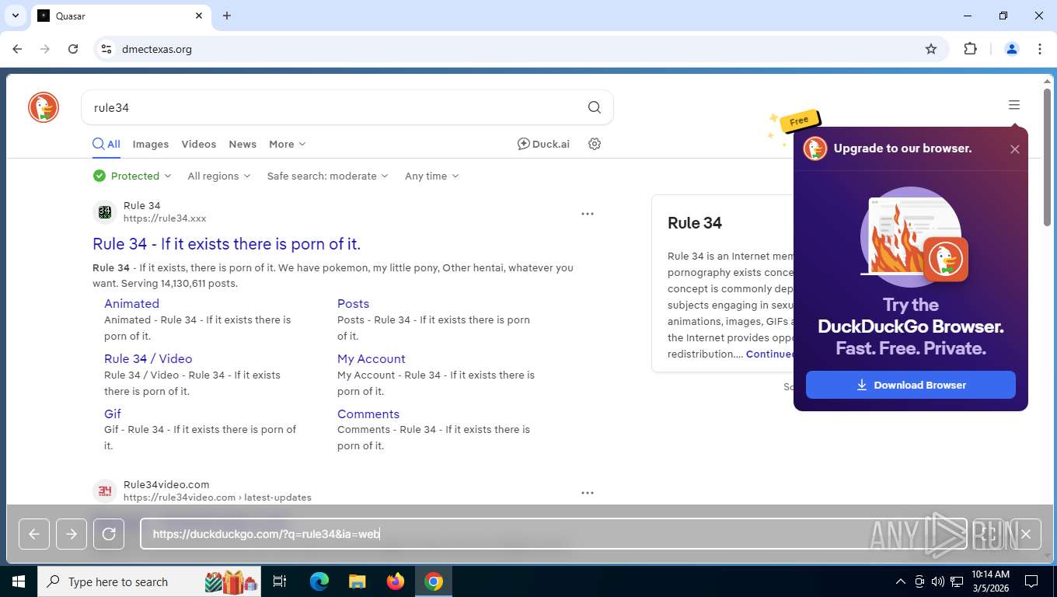Click the Chrome reload page button
Viewport: 1057px width, 597px height.
pyautogui.click(x=73, y=49)
